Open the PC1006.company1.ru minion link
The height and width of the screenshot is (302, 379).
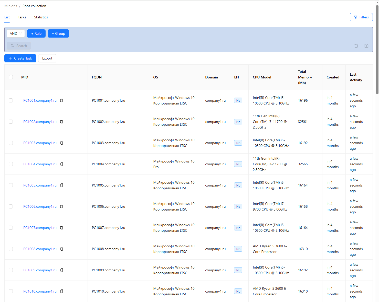point(40,206)
